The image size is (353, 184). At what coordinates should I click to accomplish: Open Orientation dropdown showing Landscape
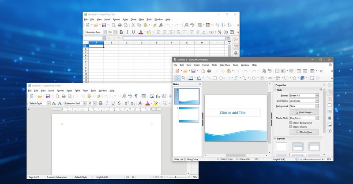pyautogui.click(x=304, y=101)
